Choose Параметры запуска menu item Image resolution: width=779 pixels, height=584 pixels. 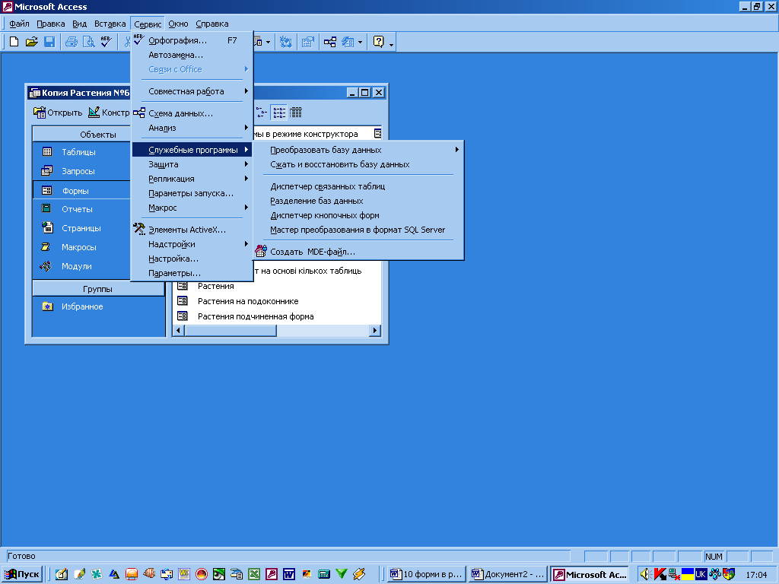click(x=192, y=193)
